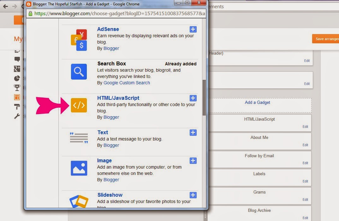Click the orange HTML/JavaScript code icon
Image resolution: width=339 pixels, height=221 pixels.
coord(79,105)
